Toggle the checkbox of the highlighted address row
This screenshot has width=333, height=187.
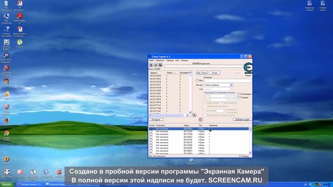click(x=151, y=129)
